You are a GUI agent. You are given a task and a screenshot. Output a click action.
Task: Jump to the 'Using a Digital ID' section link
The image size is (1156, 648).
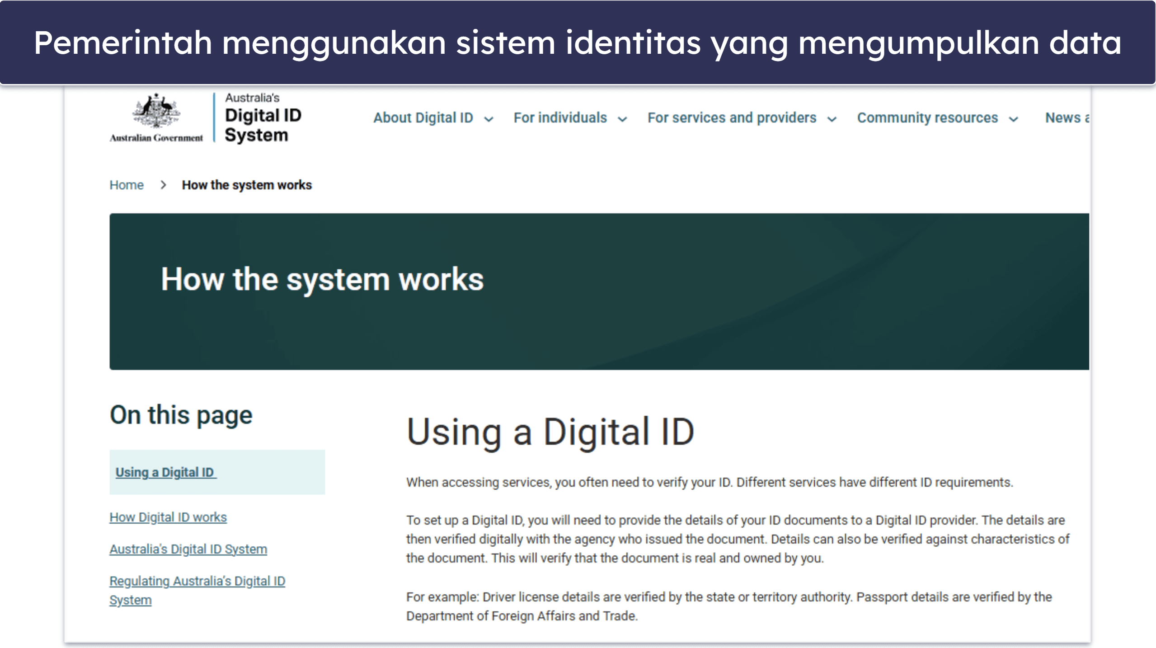(166, 473)
